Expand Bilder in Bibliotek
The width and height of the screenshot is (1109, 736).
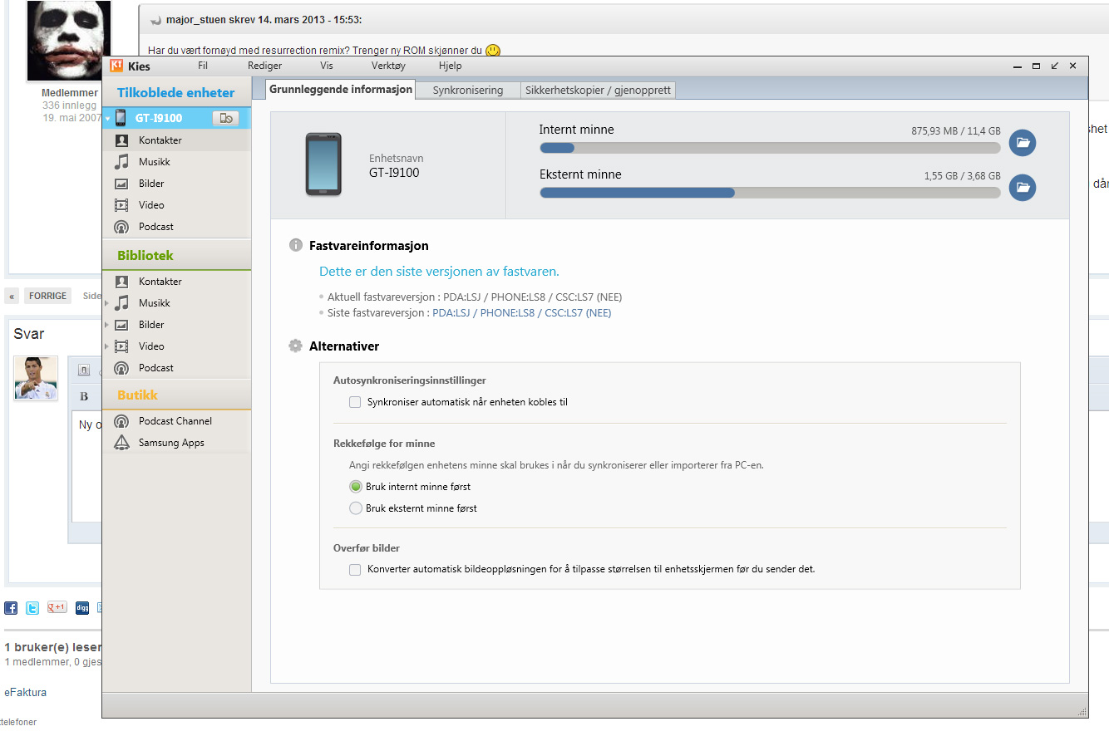pos(107,325)
